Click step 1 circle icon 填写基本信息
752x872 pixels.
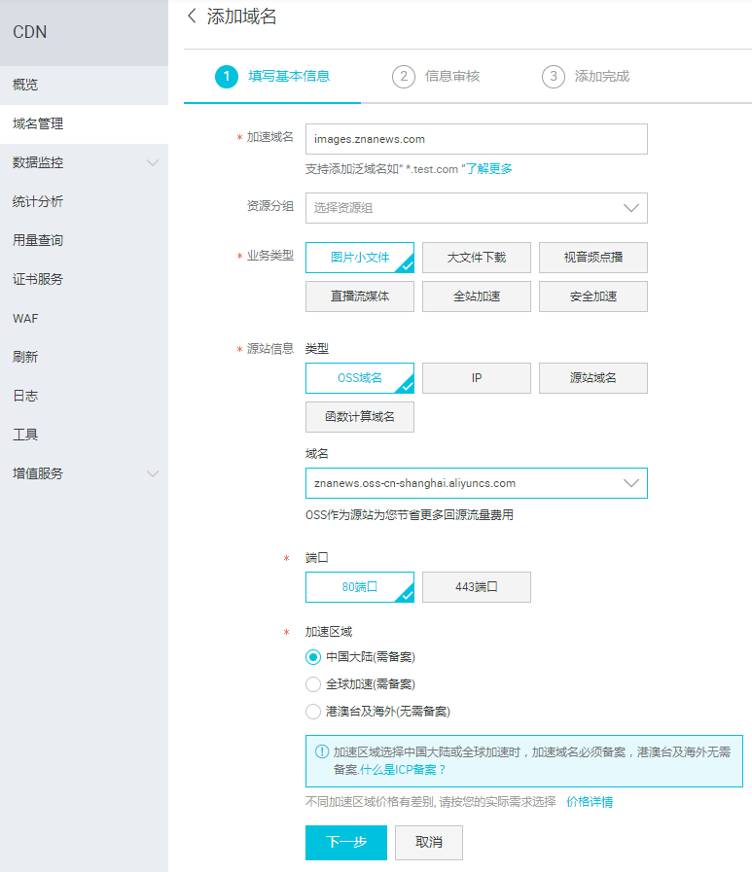click(x=226, y=76)
